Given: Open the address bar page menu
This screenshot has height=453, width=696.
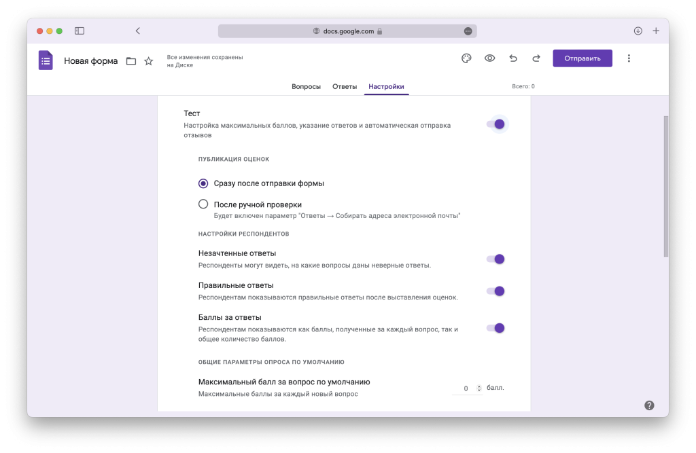Looking at the screenshot, I should 468,31.
